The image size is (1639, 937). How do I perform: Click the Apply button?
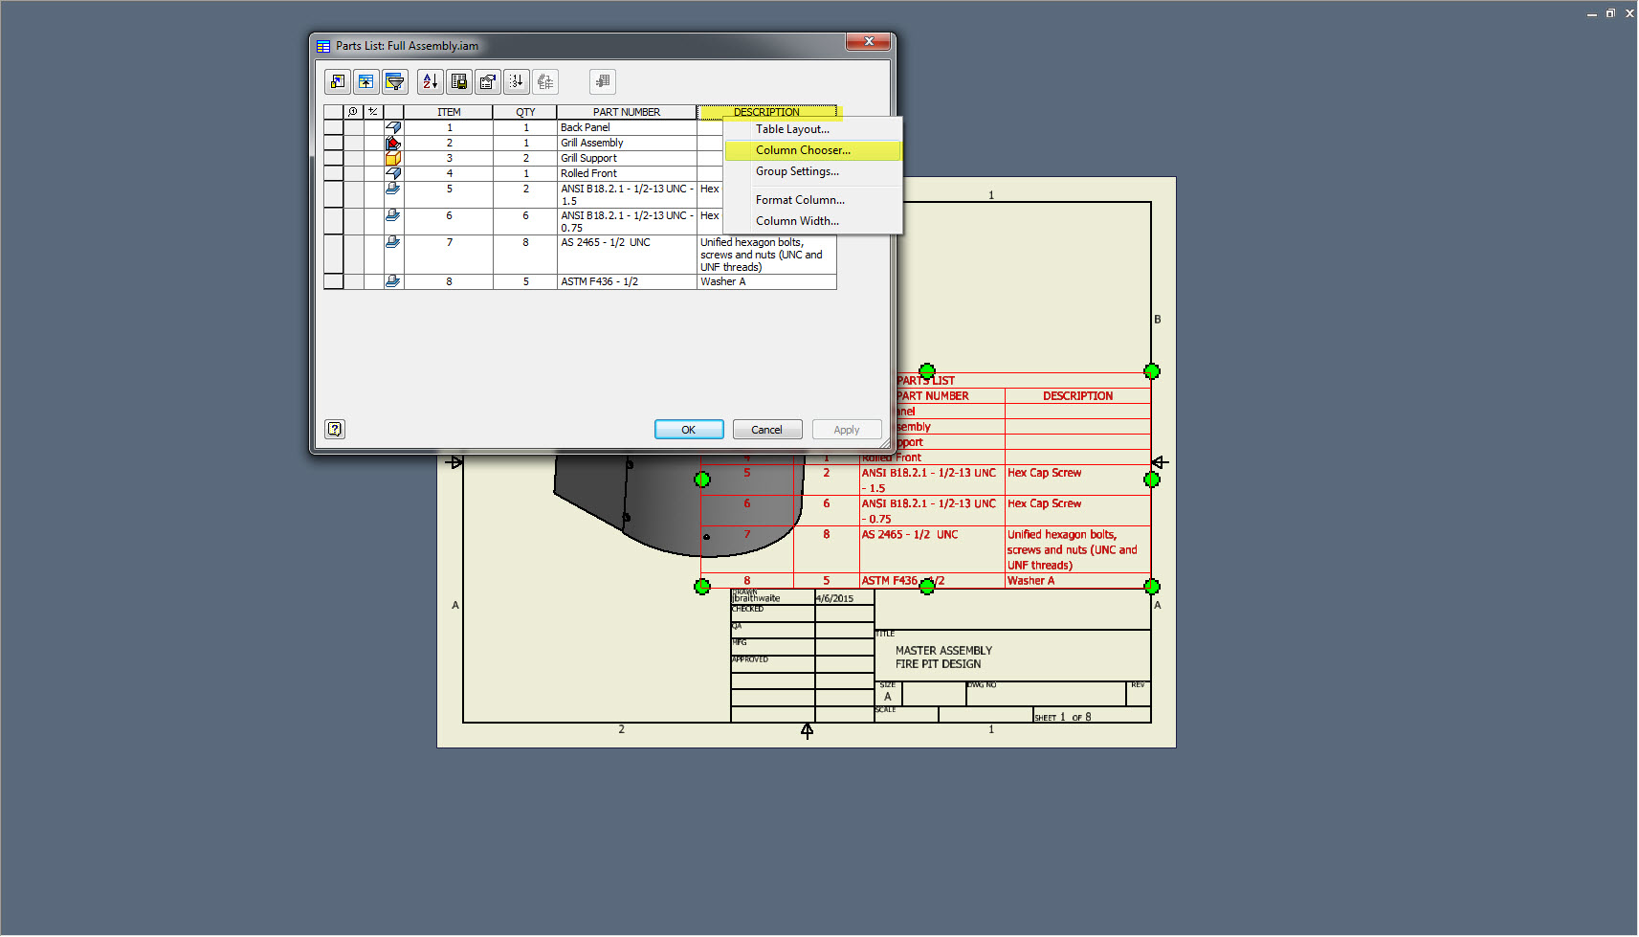(x=847, y=430)
